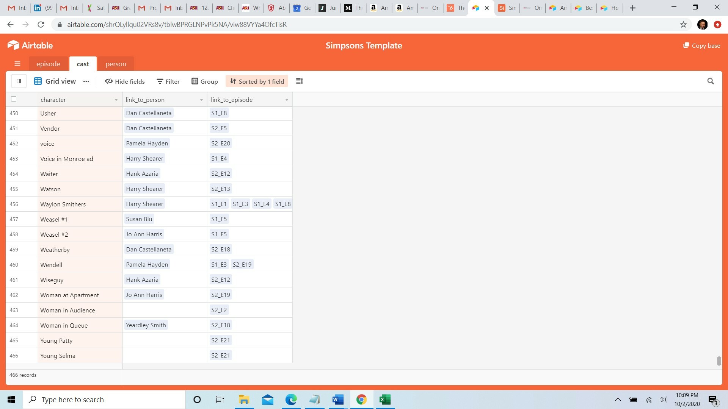The width and height of the screenshot is (728, 409).
Task: Click the battery tray icon
Action: (x=633, y=400)
